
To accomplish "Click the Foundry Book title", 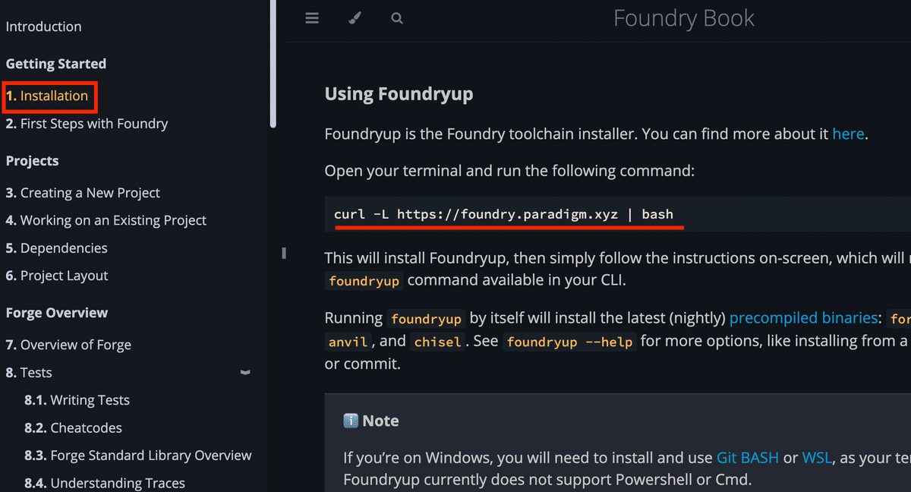I will pos(684,18).
